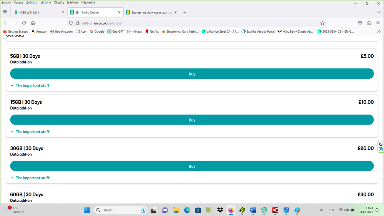
Task: Switch to the Top up not showing tab
Action: 150,12
